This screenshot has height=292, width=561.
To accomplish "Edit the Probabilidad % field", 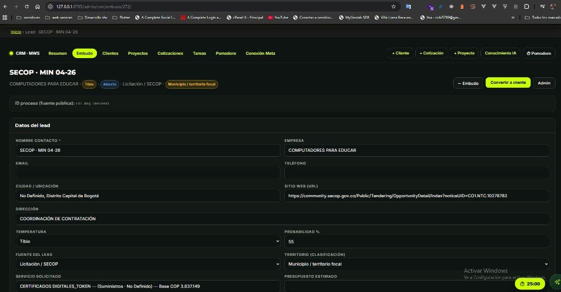I will coord(416,242).
